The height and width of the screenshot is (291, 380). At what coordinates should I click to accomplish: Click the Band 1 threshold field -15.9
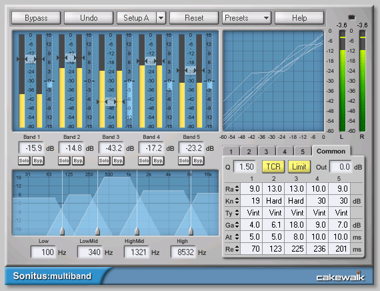tap(31, 148)
